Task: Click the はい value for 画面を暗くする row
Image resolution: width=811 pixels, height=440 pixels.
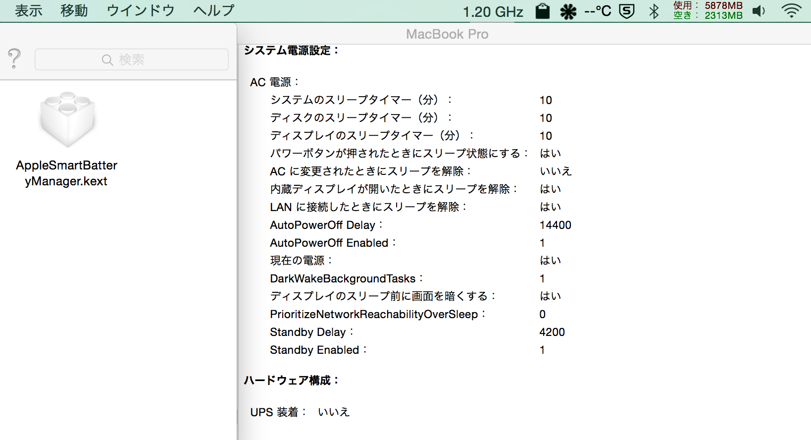Action: [550, 296]
